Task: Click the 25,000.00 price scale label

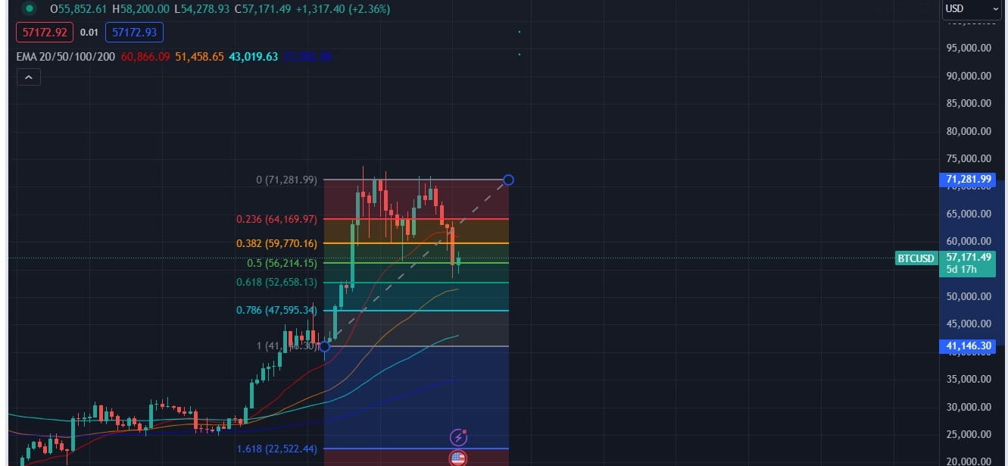Action: (969, 434)
